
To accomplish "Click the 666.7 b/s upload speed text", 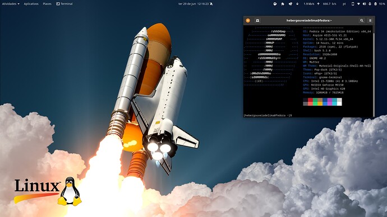I will pyautogui.click(x=329, y=4).
